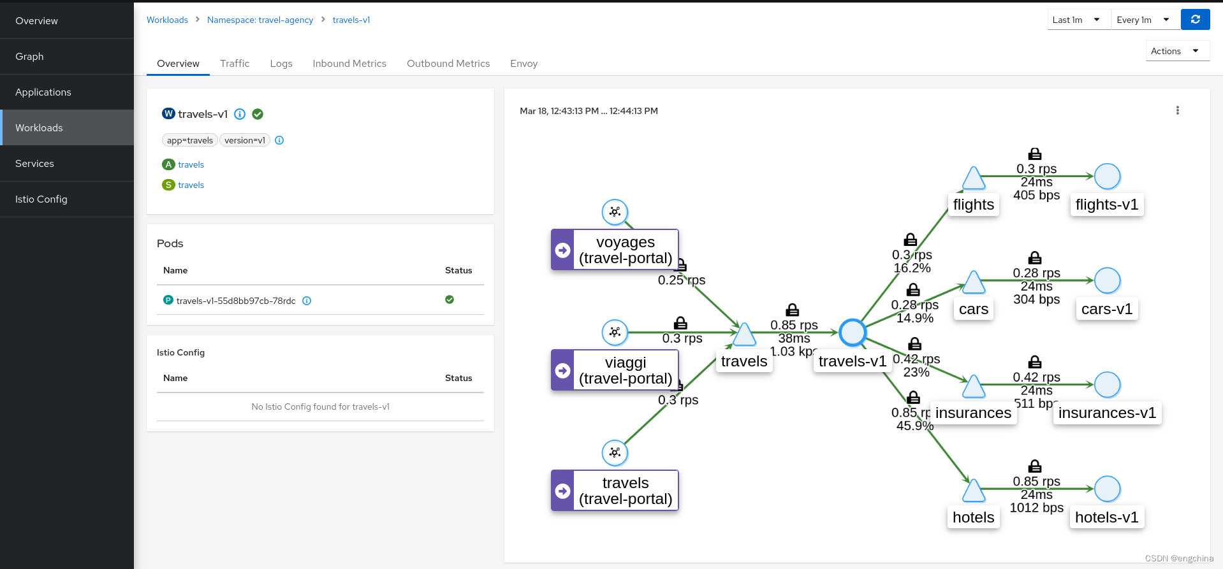This screenshot has height=569, width=1223.
Task: Select the cars service triangle node
Action: click(x=973, y=282)
